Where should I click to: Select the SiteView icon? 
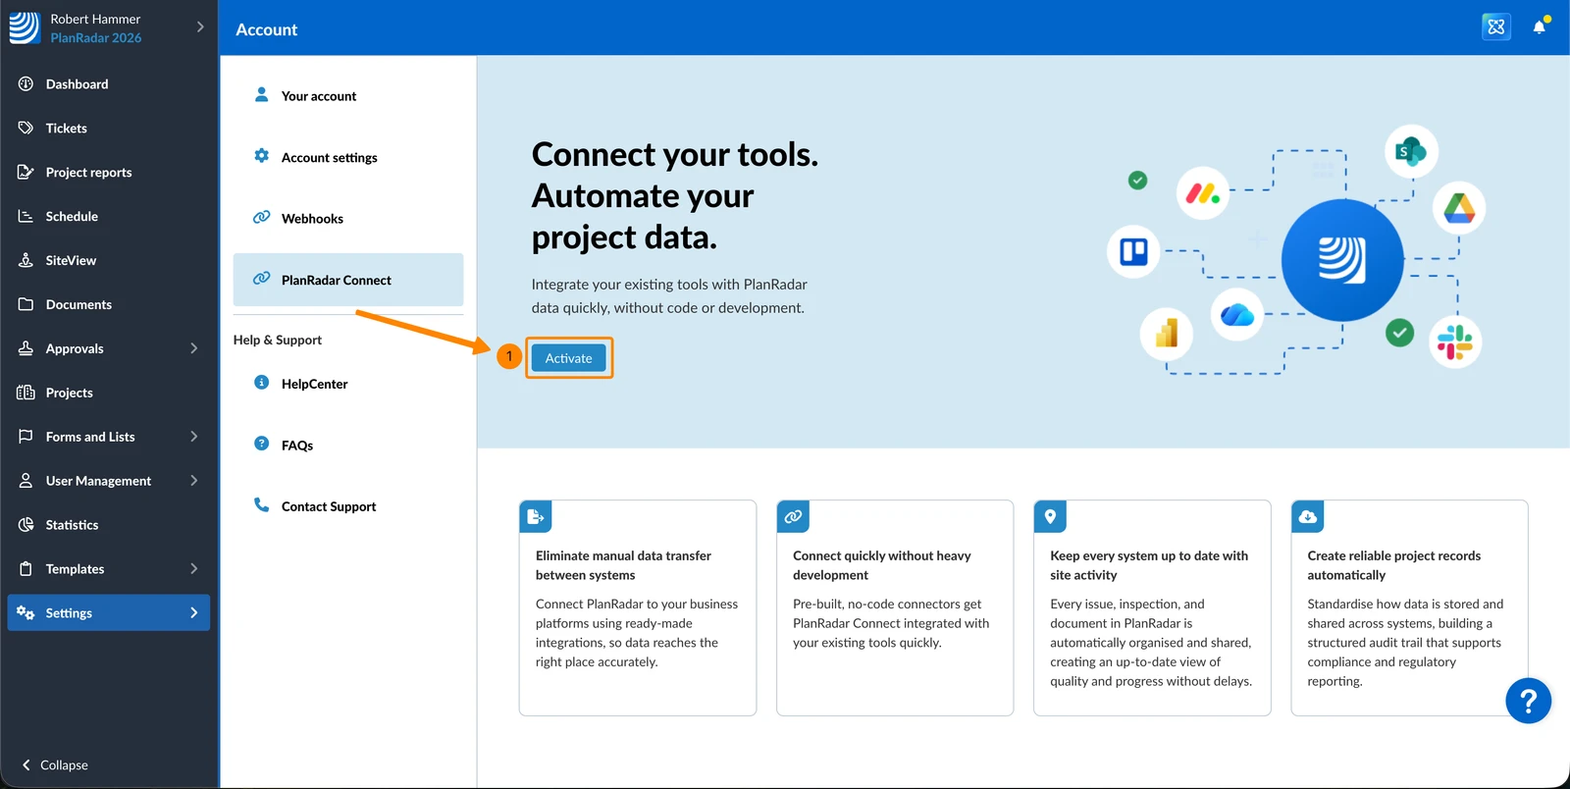(x=26, y=260)
